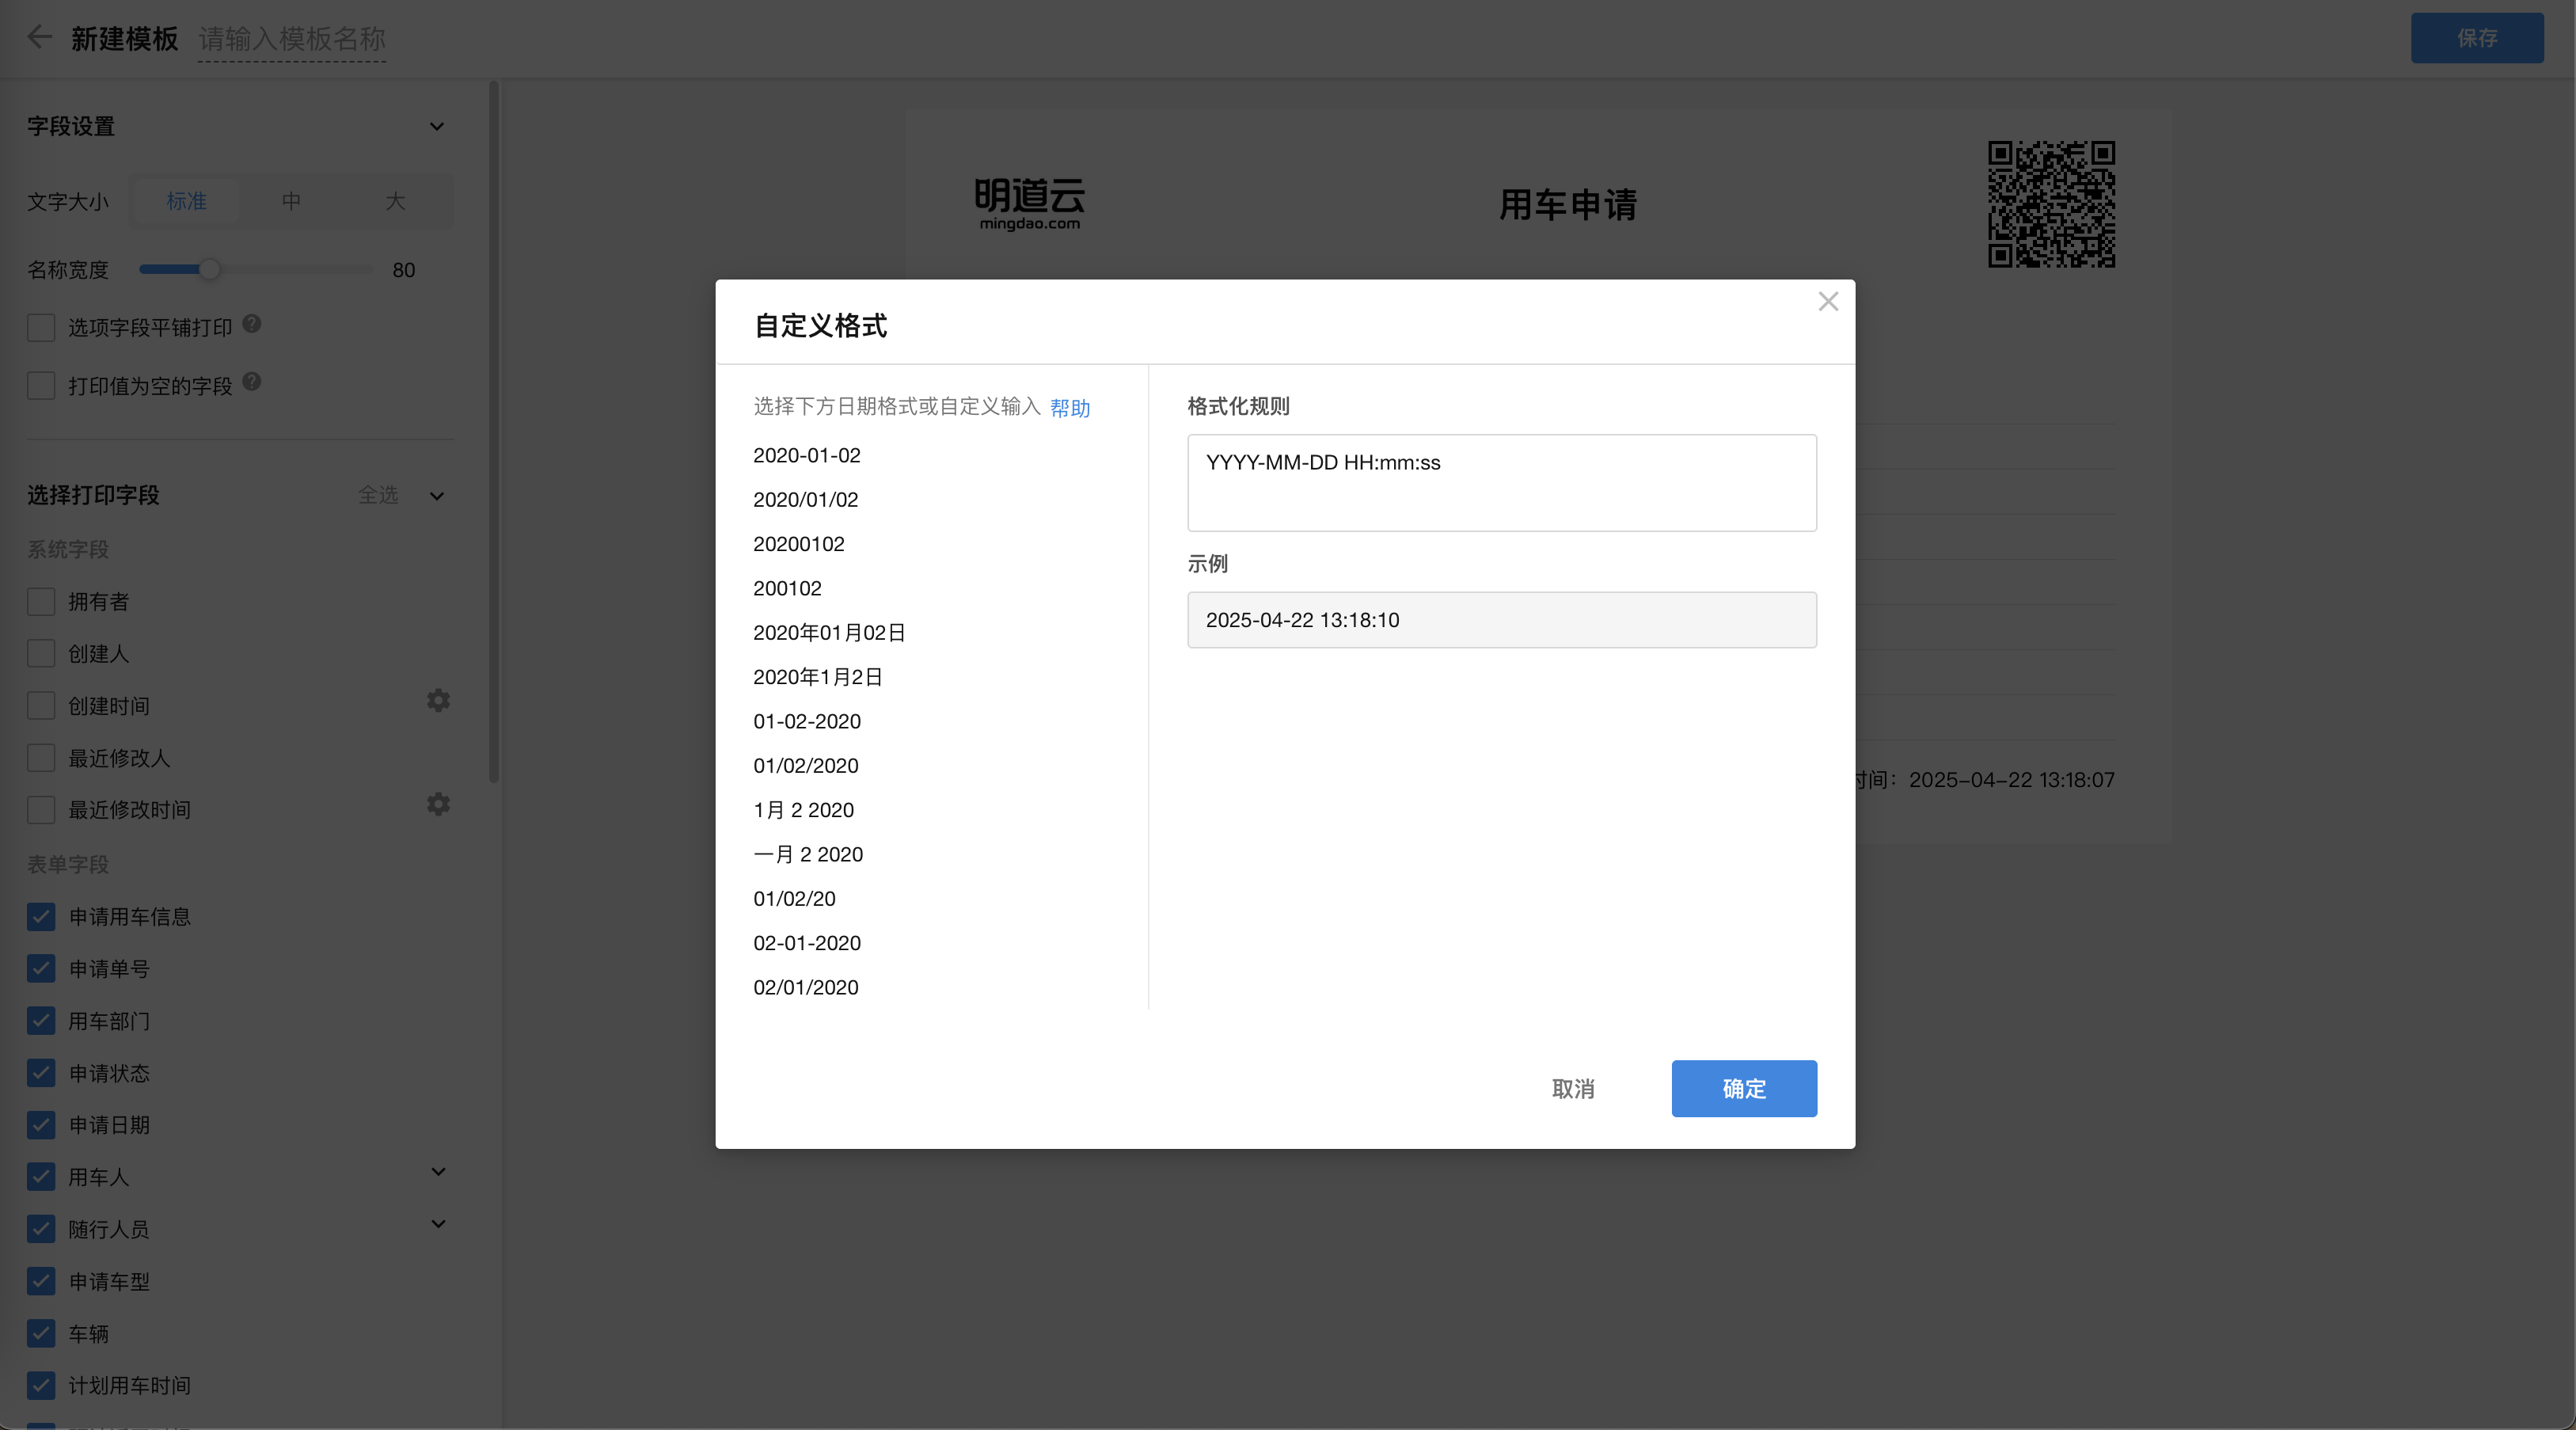
Task: Click the 明道云 logo in preview
Action: point(1029,204)
